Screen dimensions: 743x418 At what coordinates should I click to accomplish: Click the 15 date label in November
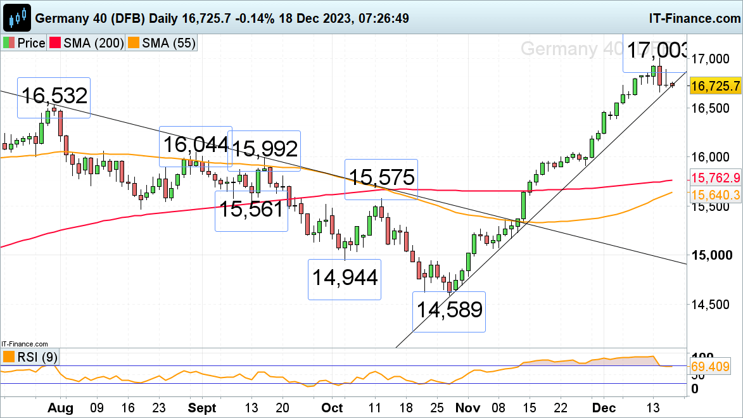tap(530, 408)
